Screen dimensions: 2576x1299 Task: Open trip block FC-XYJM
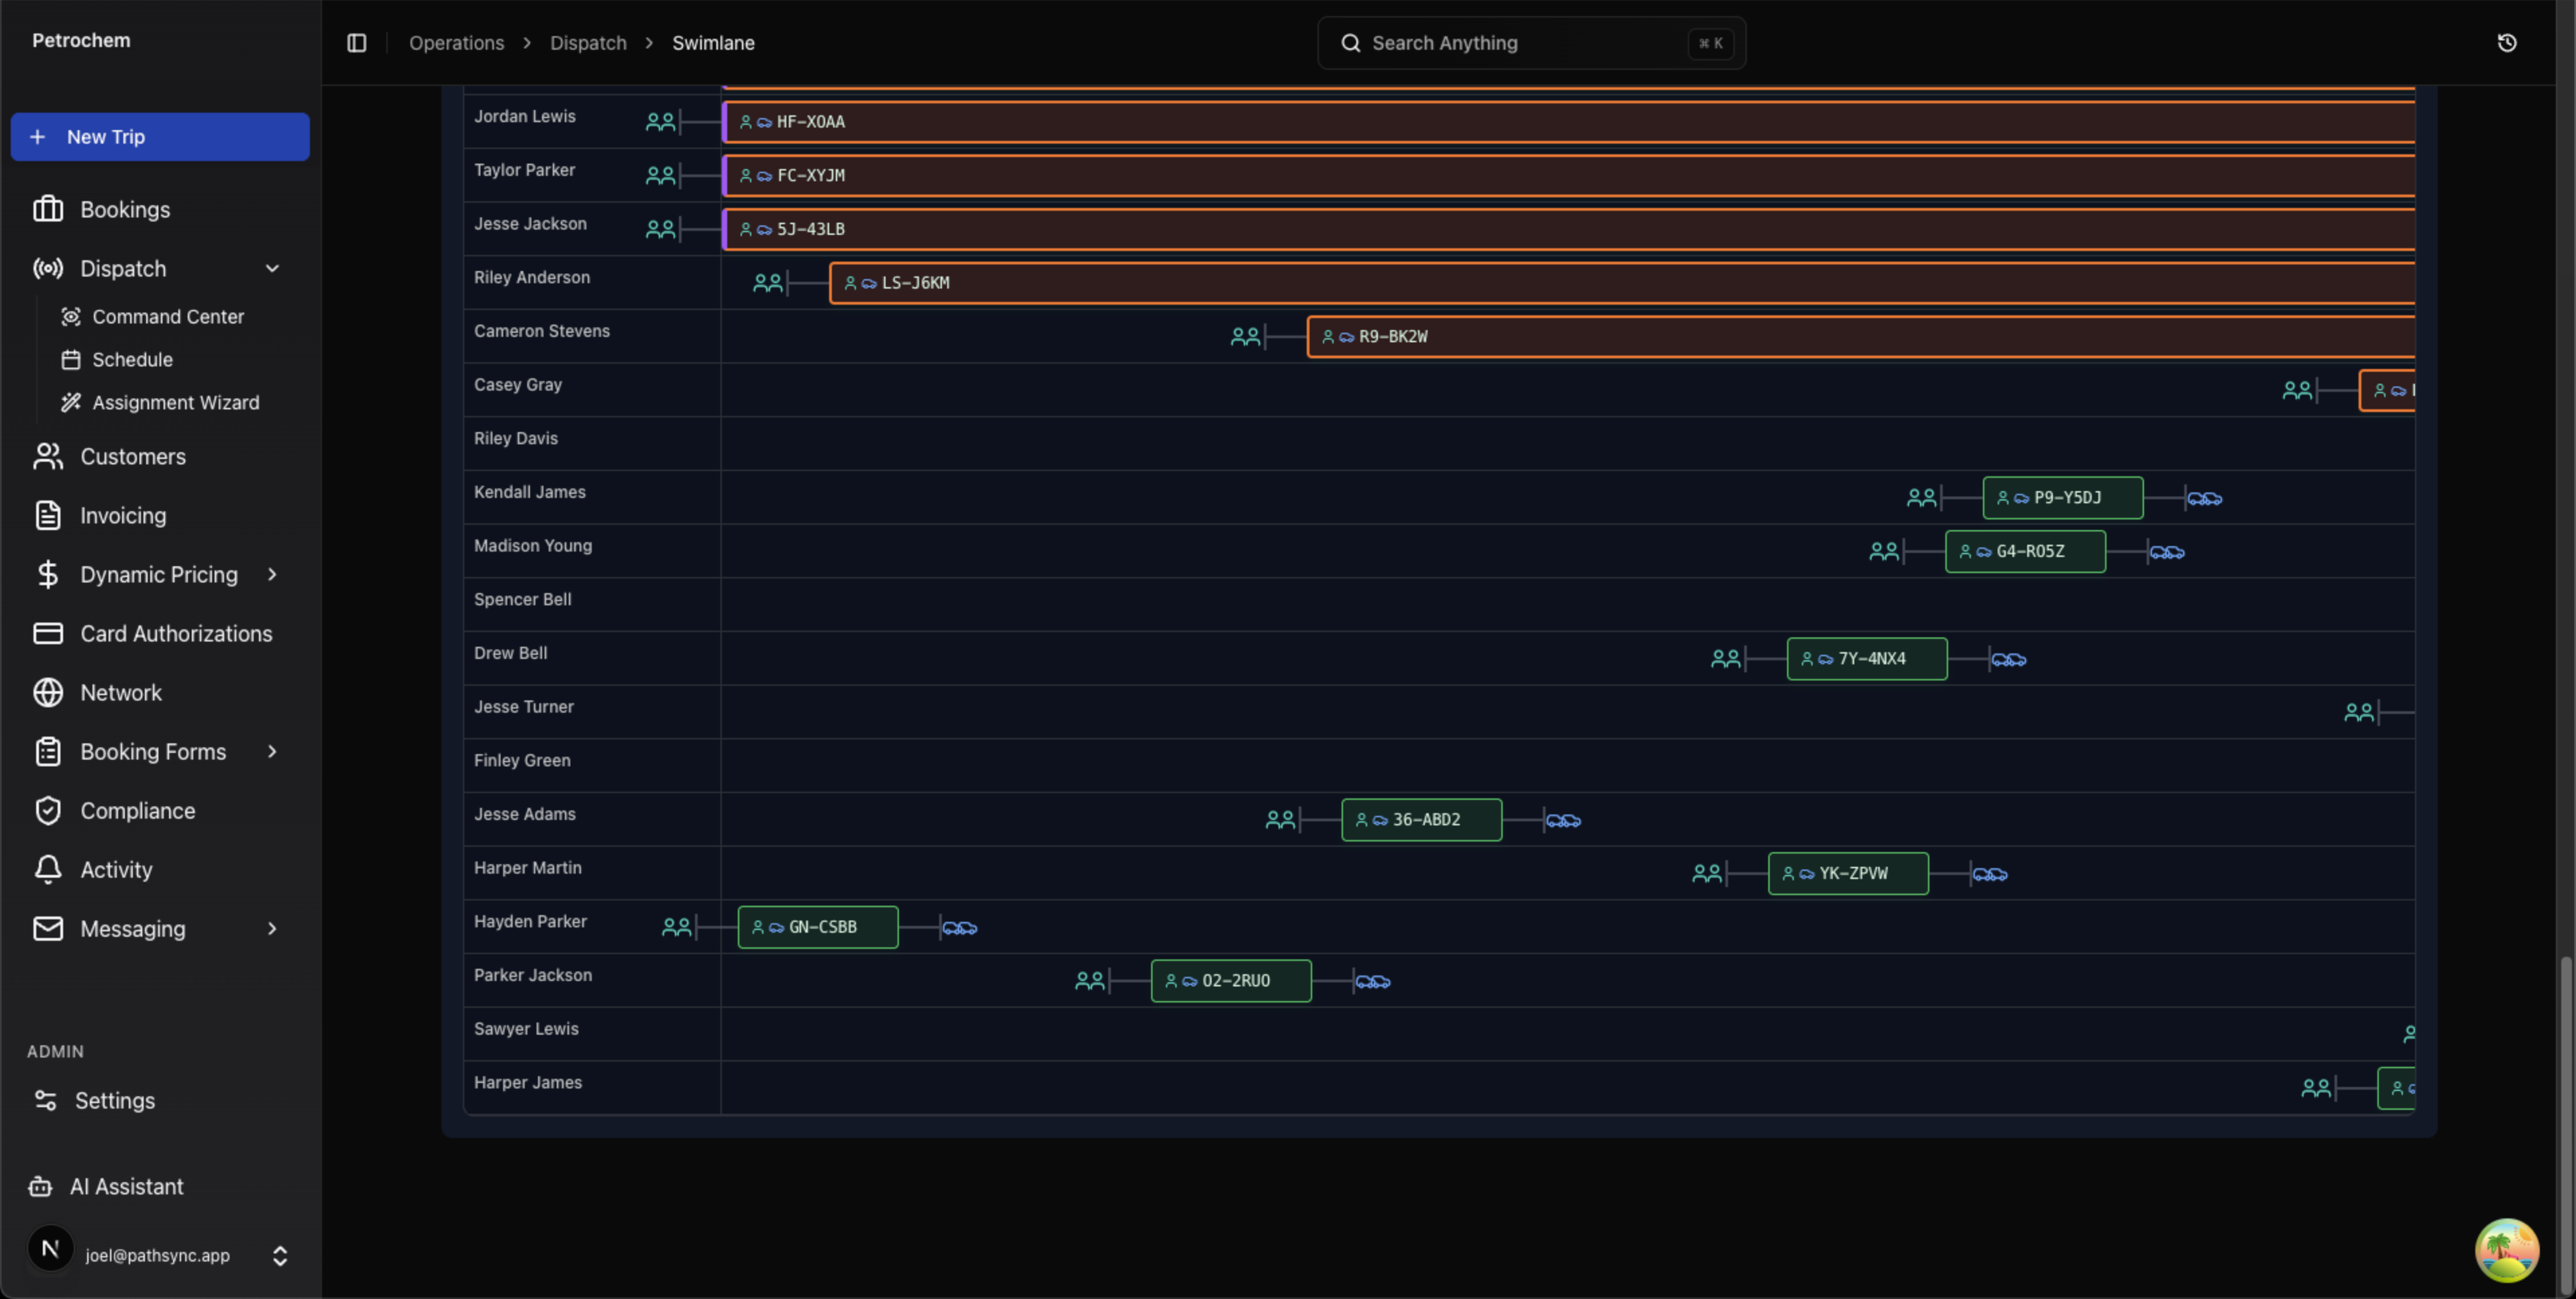tap(1568, 175)
